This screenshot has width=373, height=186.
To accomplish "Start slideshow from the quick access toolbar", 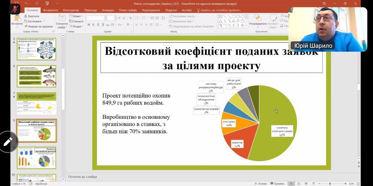I will point(47,4).
